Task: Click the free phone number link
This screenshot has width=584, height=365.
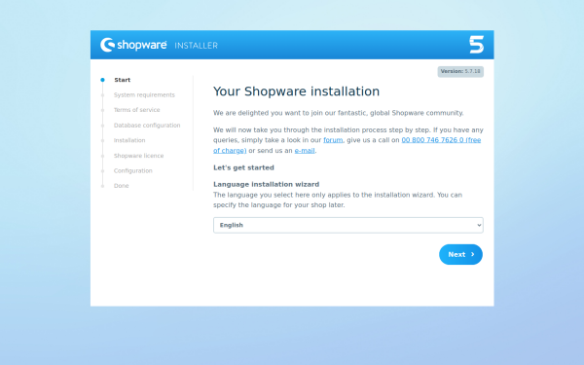Action: 441,140
